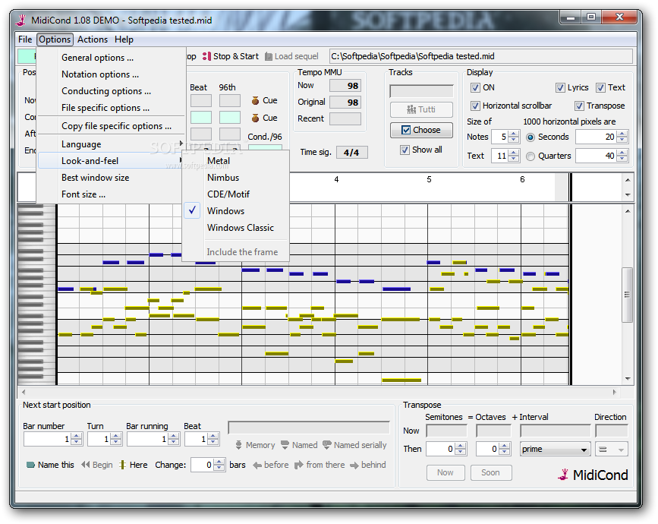Viewport: 658px width, 524px height.
Task: Click the MidiCond title bar icon
Action: pos(21,20)
